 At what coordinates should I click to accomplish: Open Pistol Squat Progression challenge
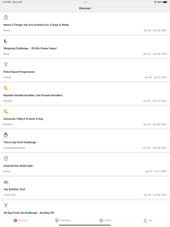tap(85, 70)
